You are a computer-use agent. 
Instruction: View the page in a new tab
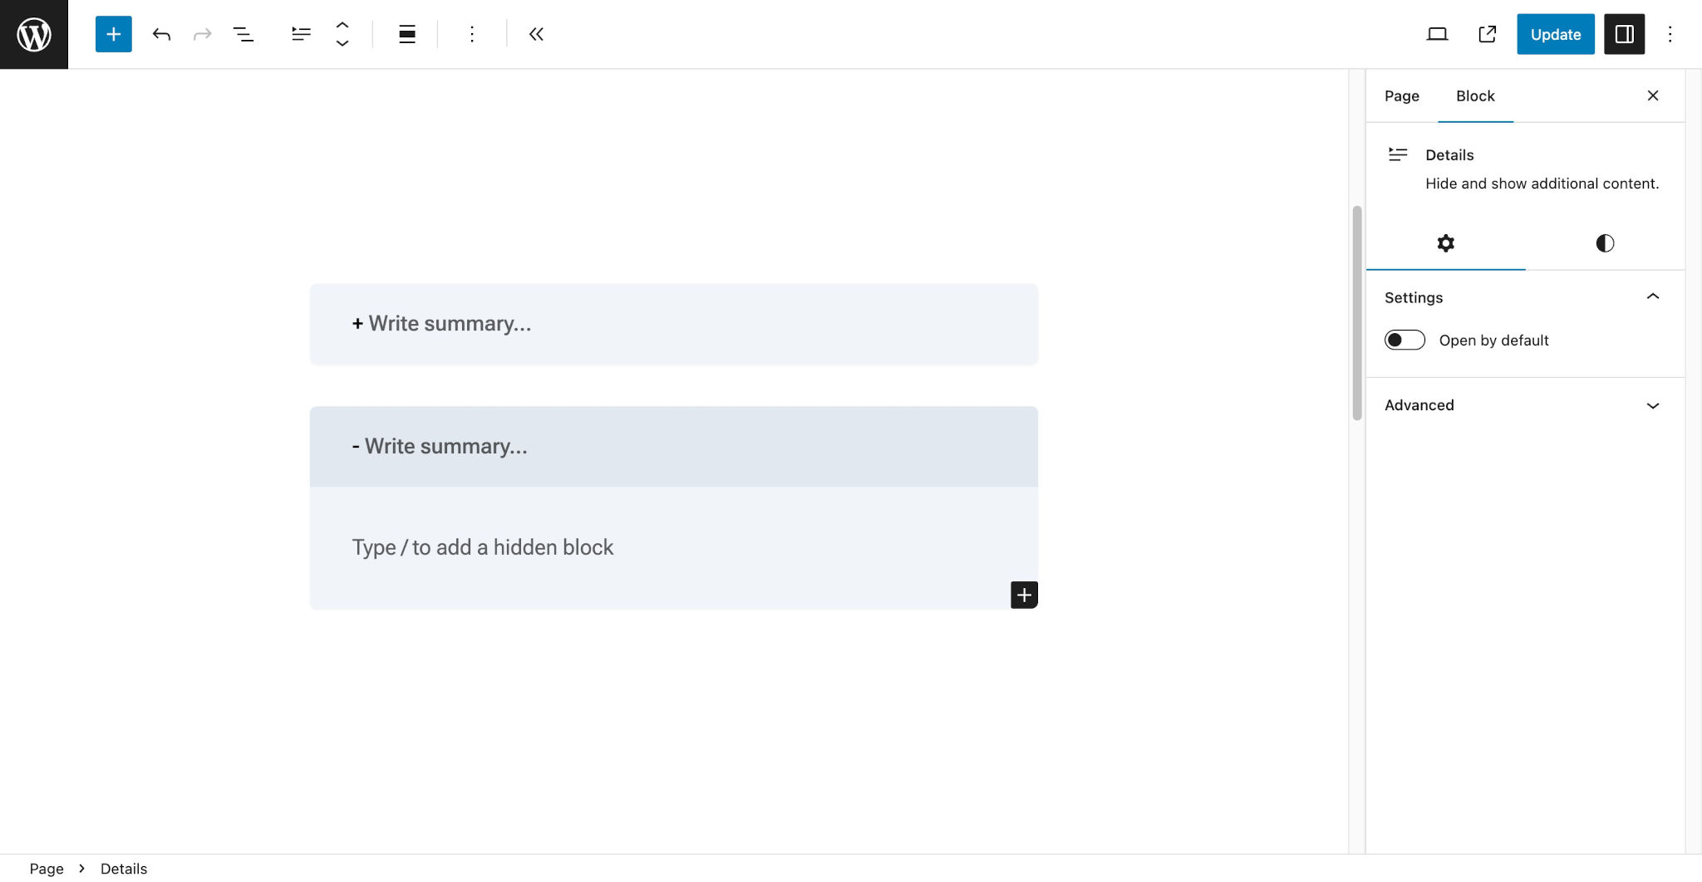[1488, 34]
